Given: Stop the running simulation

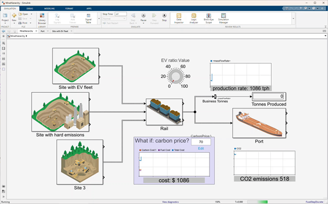Looking at the screenshot, I should [x=164, y=17].
